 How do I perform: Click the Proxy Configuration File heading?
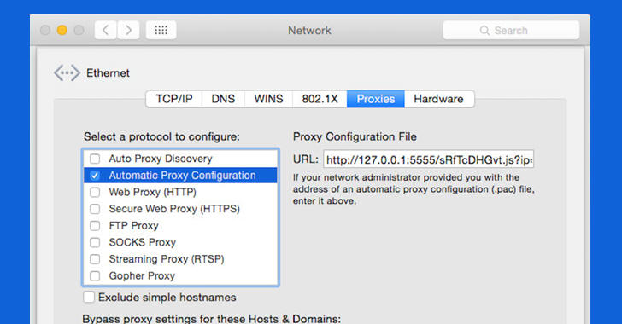(355, 136)
